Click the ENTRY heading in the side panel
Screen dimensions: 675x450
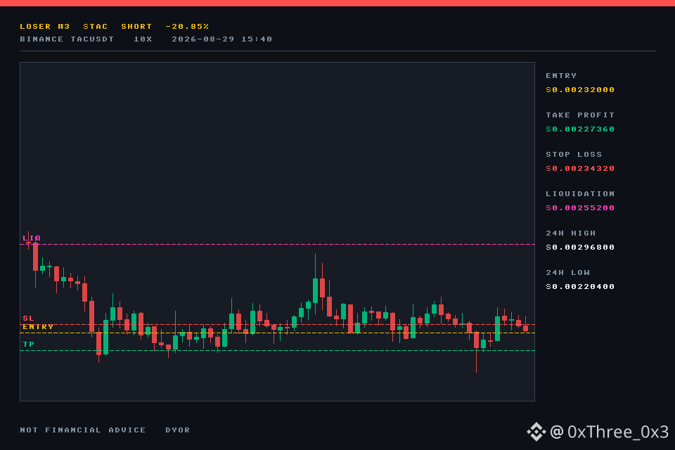[561, 76]
